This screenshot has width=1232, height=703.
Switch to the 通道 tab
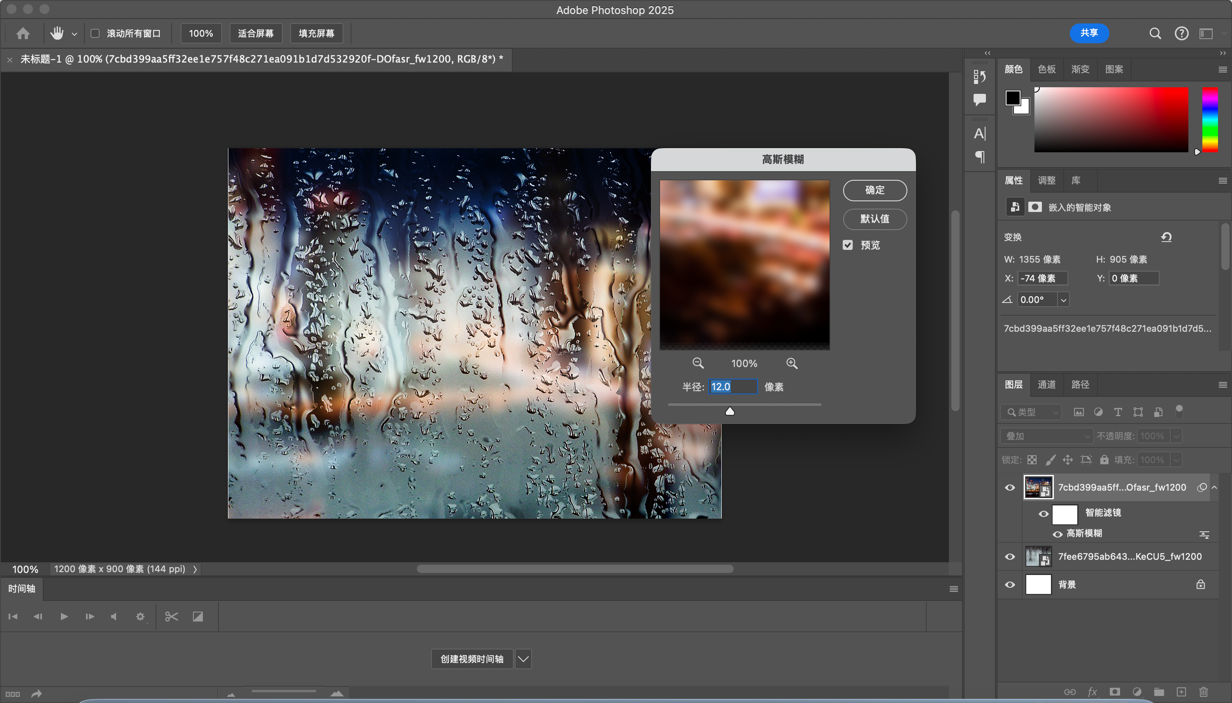pyautogui.click(x=1046, y=384)
